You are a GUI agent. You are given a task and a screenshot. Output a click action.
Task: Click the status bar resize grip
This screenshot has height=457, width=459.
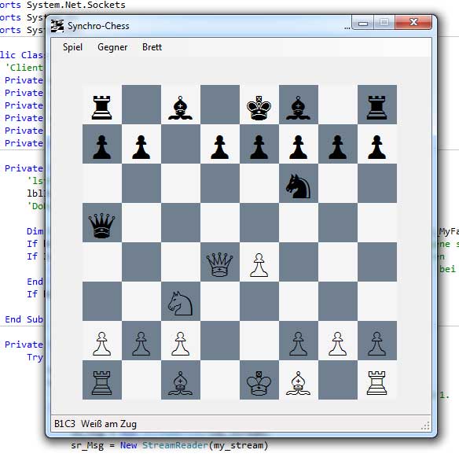[425, 426]
